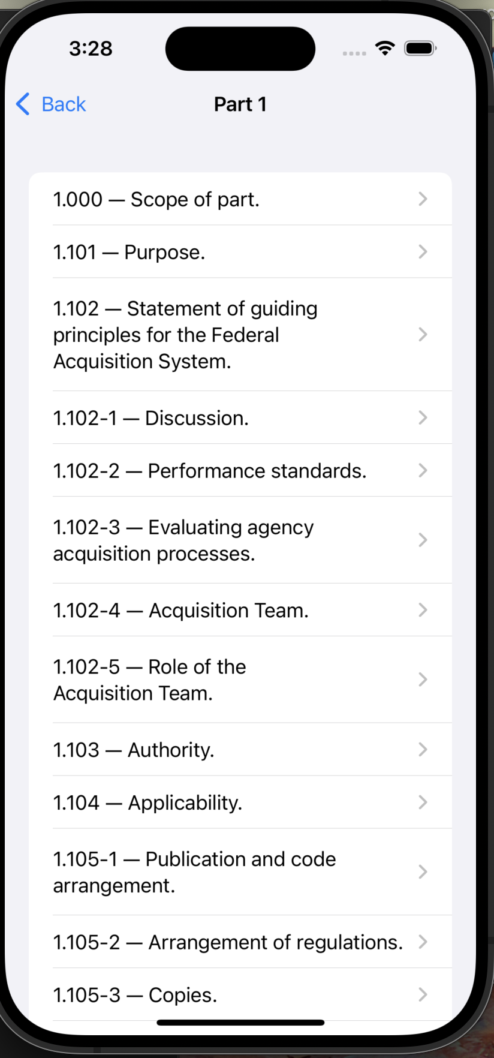Go back using the Back label
The height and width of the screenshot is (1058, 494).
[64, 104]
